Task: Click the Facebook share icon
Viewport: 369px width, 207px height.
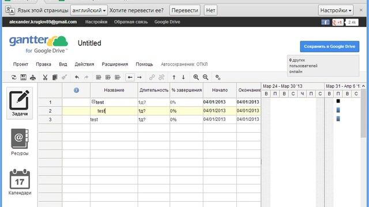Action: pos(325,22)
